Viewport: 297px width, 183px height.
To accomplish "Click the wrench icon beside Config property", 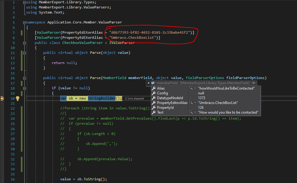I will [x=154, y=93].
